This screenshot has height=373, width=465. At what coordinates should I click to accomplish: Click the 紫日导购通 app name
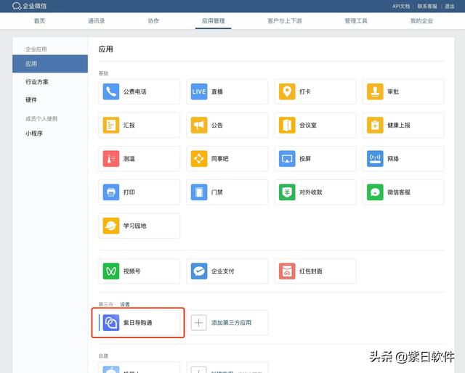tap(137, 323)
